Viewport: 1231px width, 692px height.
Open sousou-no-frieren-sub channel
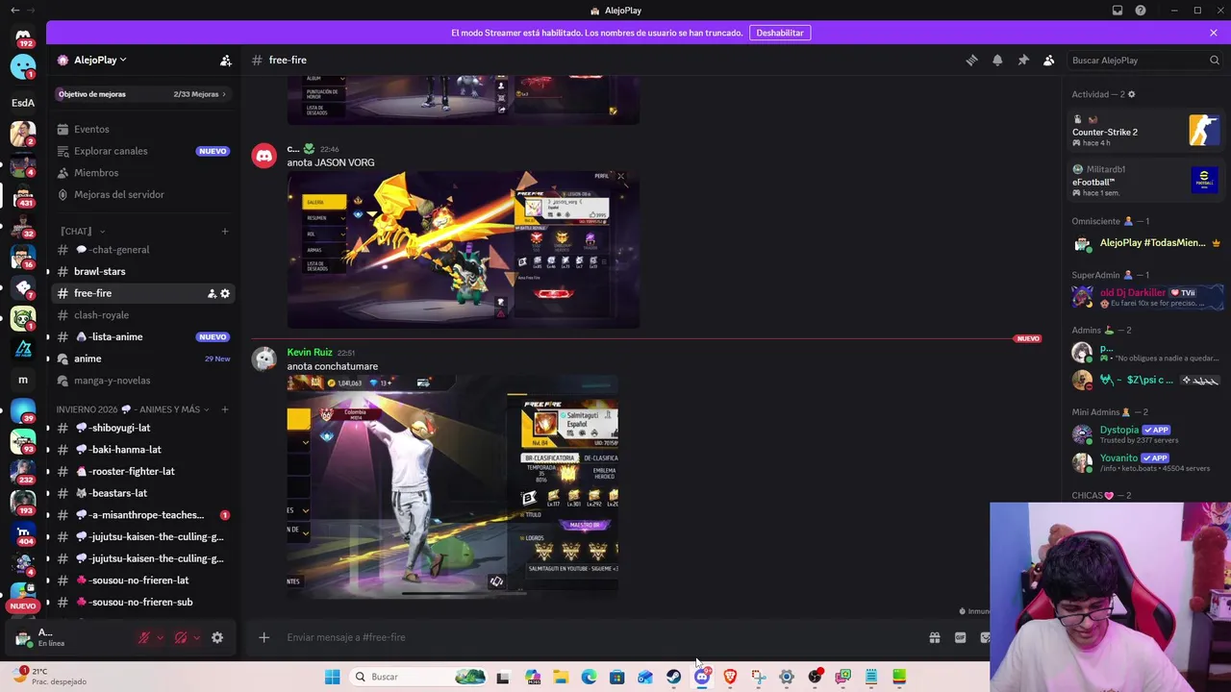142,602
